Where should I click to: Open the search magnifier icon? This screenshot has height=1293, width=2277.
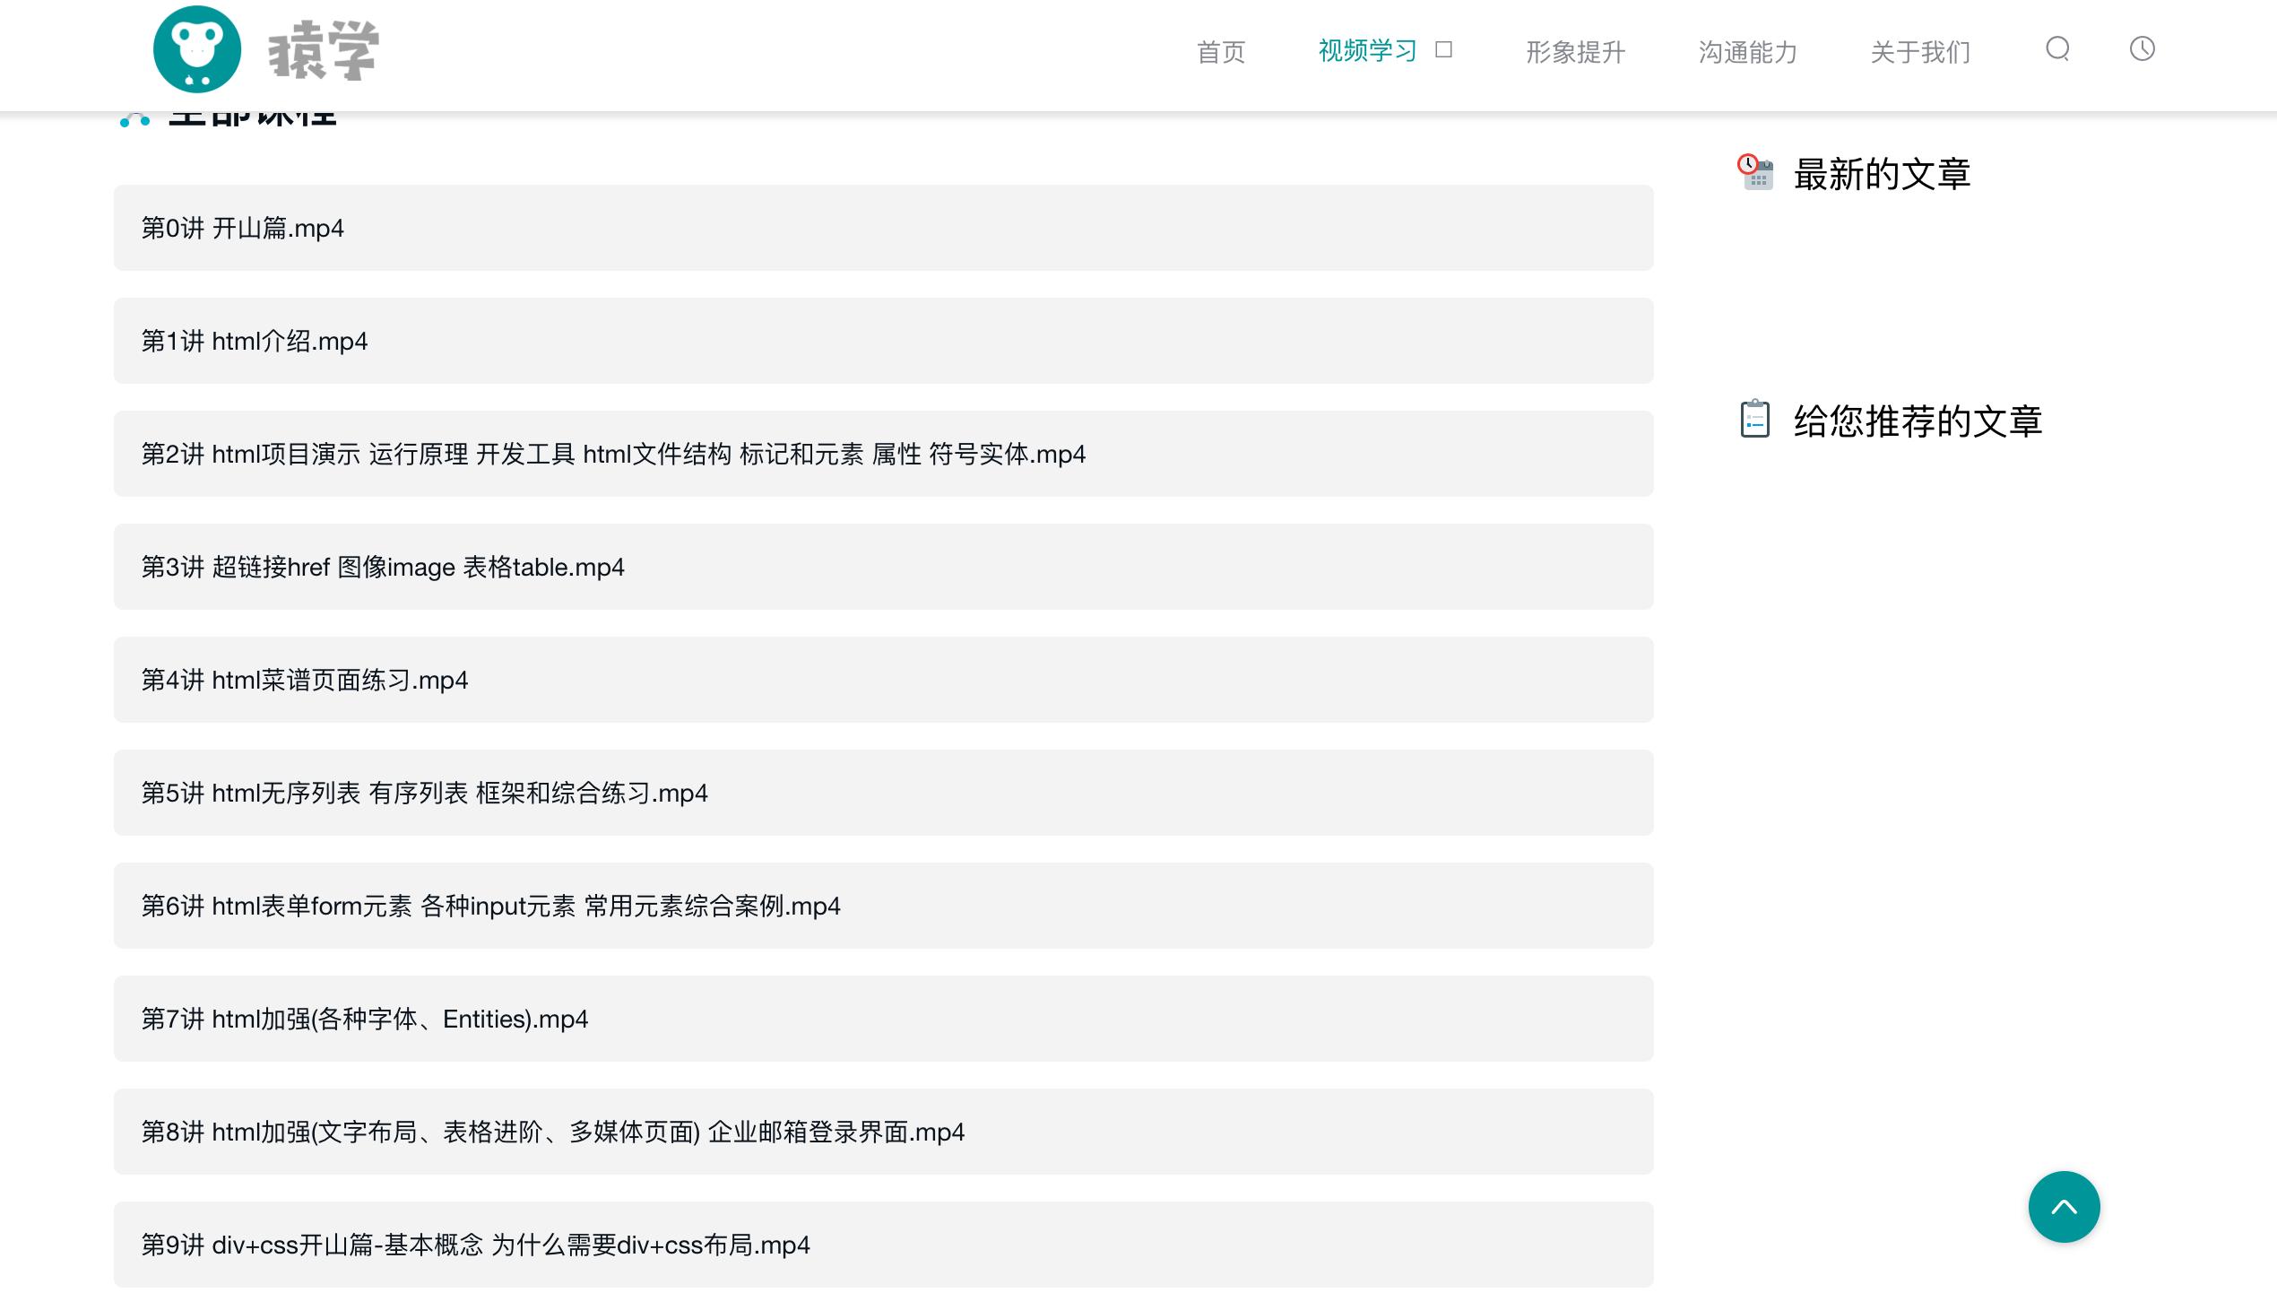tap(2058, 51)
